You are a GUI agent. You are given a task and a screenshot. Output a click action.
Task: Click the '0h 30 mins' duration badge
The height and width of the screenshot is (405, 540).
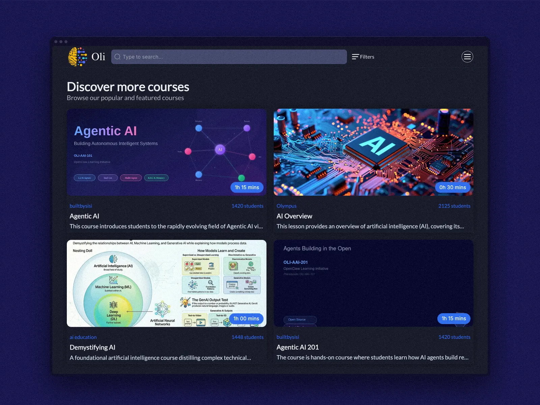tap(453, 187)
